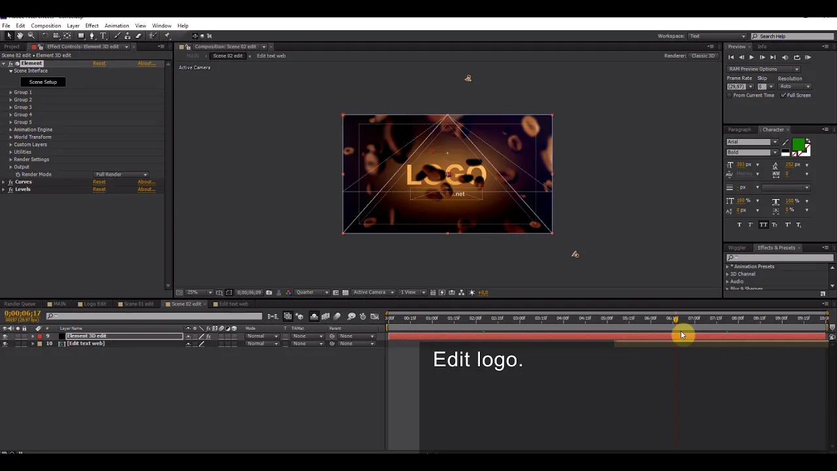
Task: Expand Group 1 in Element effect
Action: click(x=10, y=92)
